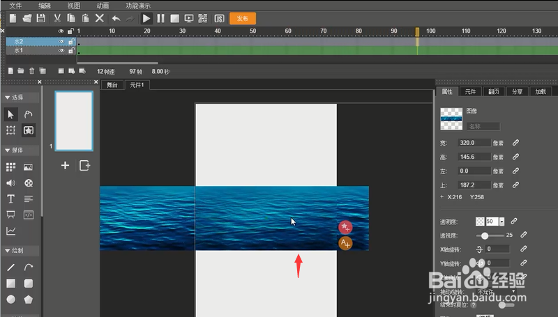
Task: Toggle visibility of layer 水1
Action: tap(61, 50)
